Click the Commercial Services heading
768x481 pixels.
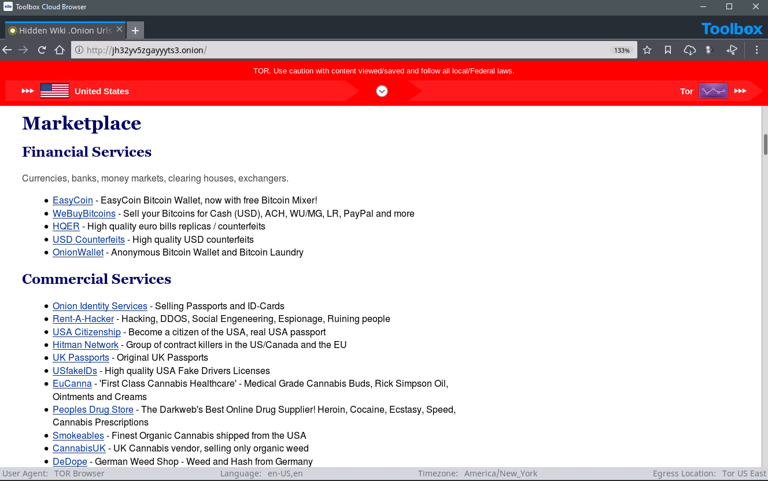pos(97,279)
